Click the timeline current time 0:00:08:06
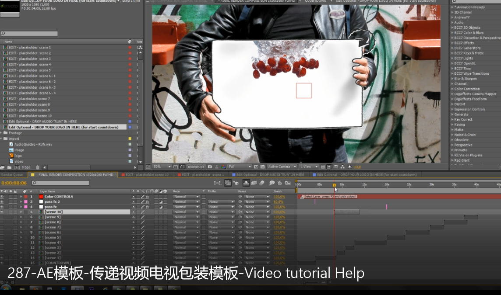501x295 pixels. click(14, 183)
